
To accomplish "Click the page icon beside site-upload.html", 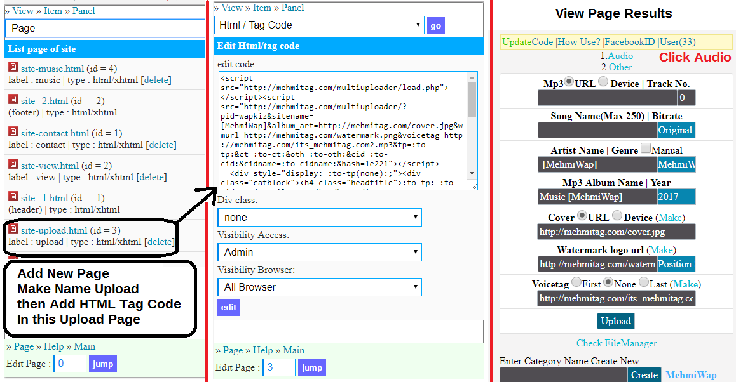I will (13, 228).
